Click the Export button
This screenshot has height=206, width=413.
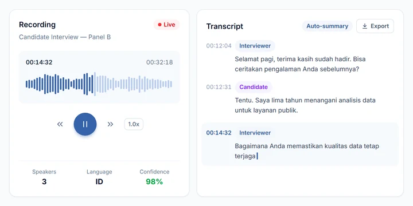(x=375, y=26)
